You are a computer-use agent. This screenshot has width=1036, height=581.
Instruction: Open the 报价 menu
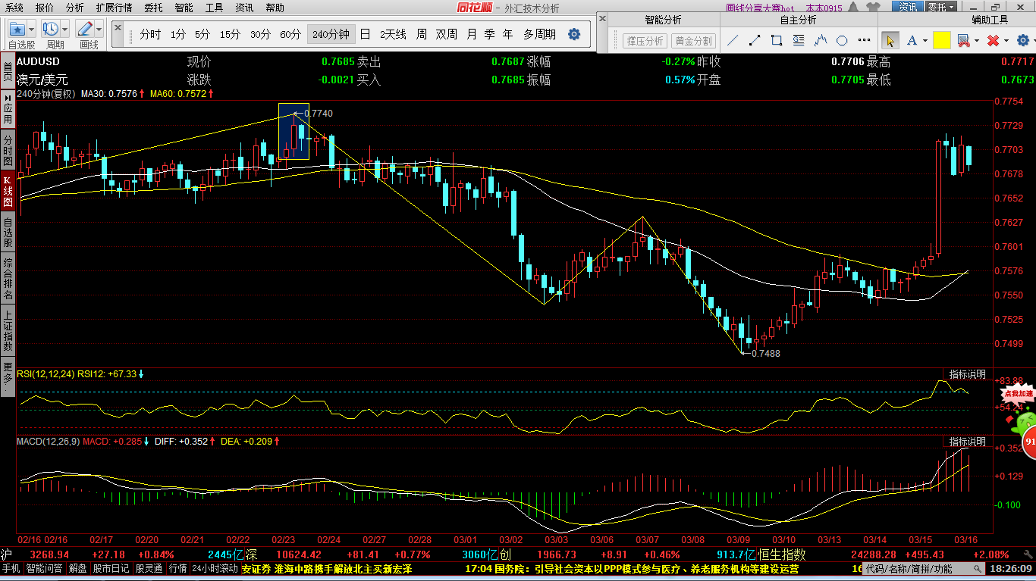[x=45, y=8]
